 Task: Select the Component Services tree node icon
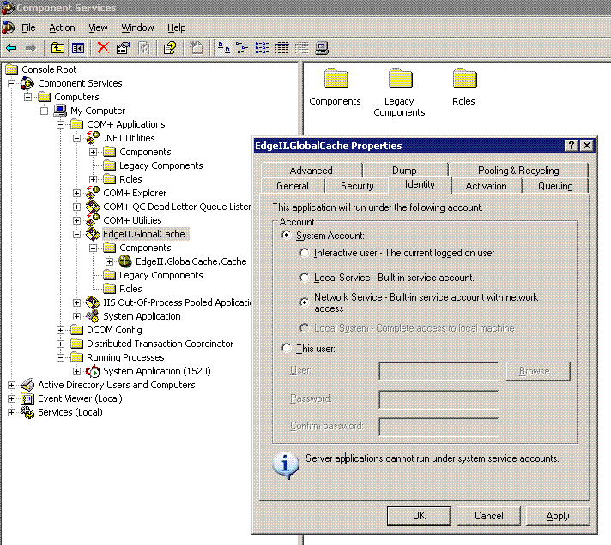(x=27, y=83)
